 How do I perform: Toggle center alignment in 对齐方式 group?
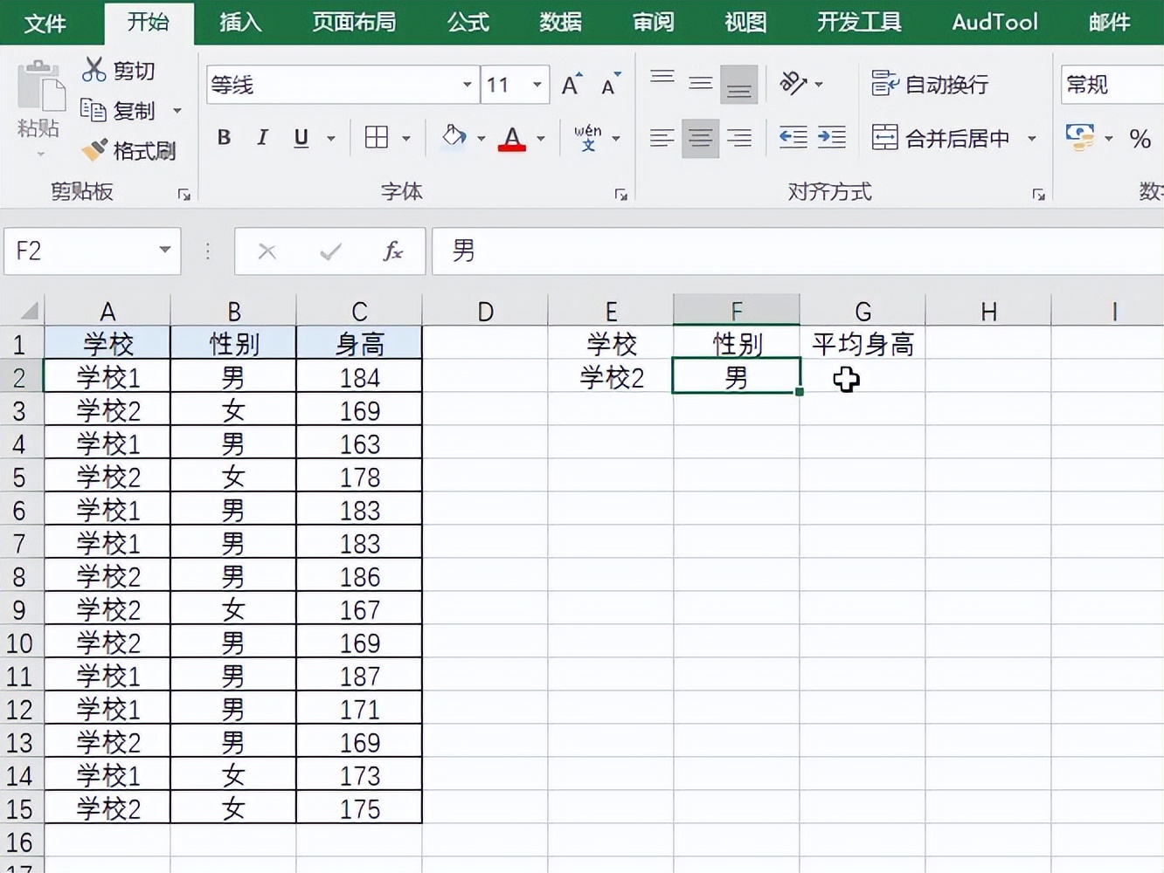pos(700,138)
